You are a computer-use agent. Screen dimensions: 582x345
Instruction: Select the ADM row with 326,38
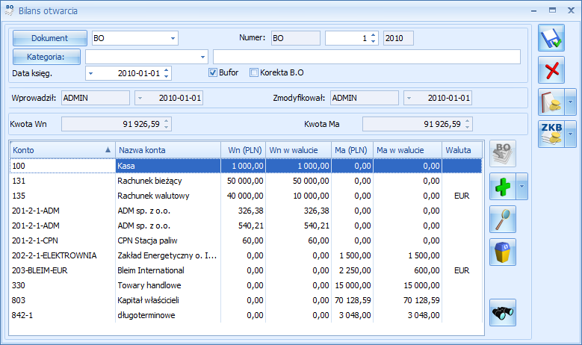point(246,211)
